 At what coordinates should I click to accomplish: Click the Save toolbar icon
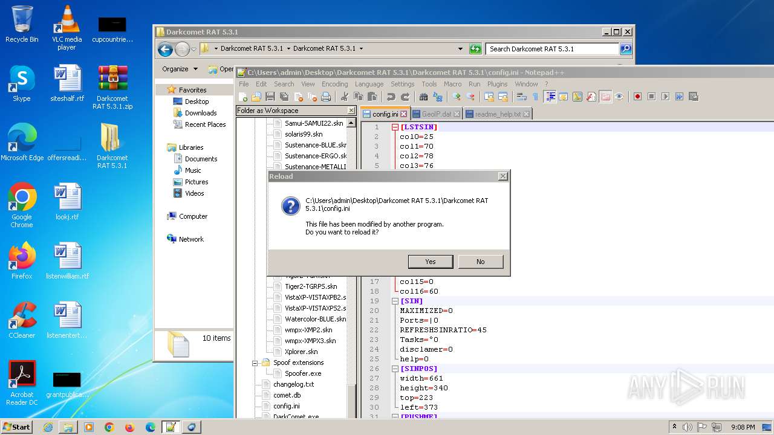pos(270,97)
